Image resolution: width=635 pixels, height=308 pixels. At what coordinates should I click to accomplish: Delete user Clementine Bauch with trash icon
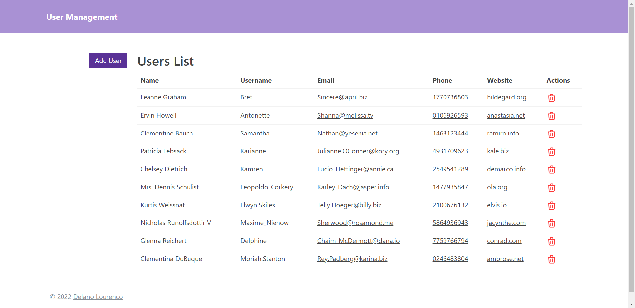click(551, 134)
